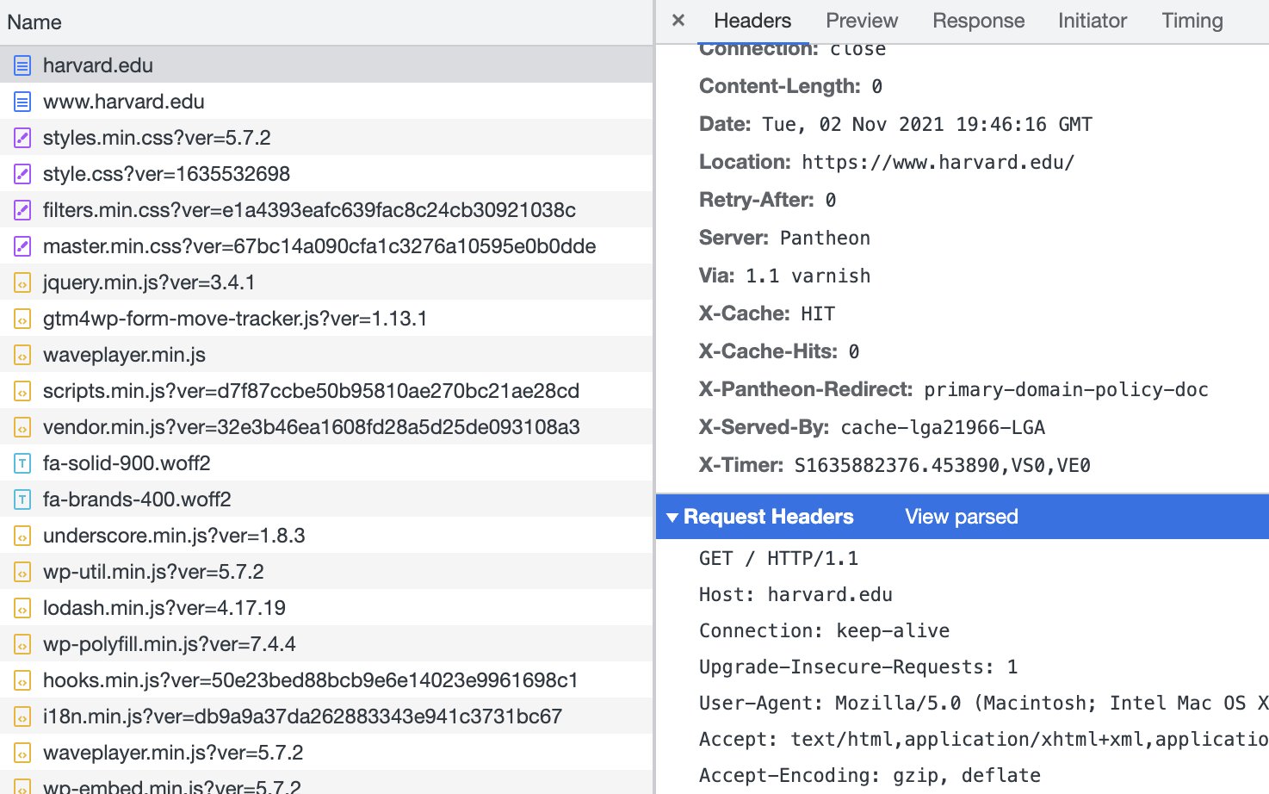The image size is (1269, 794).
Task: Click the Via: 1.1 varnish header line
Action: click(x=784, y=276)
